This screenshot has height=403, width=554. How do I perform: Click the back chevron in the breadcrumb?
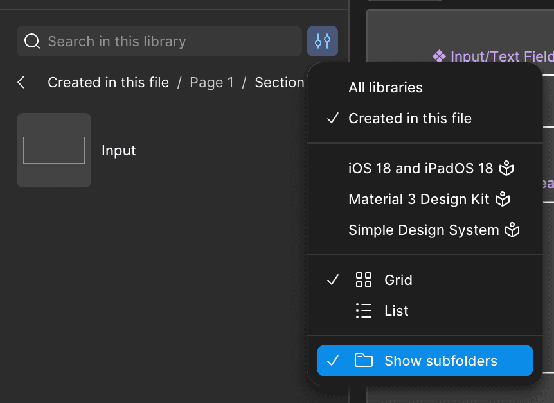21,82
